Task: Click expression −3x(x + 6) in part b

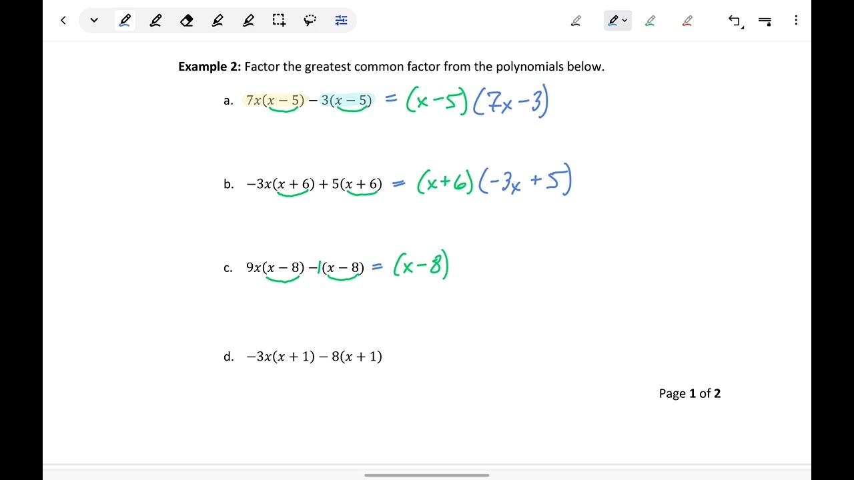Action: [280, 185]
